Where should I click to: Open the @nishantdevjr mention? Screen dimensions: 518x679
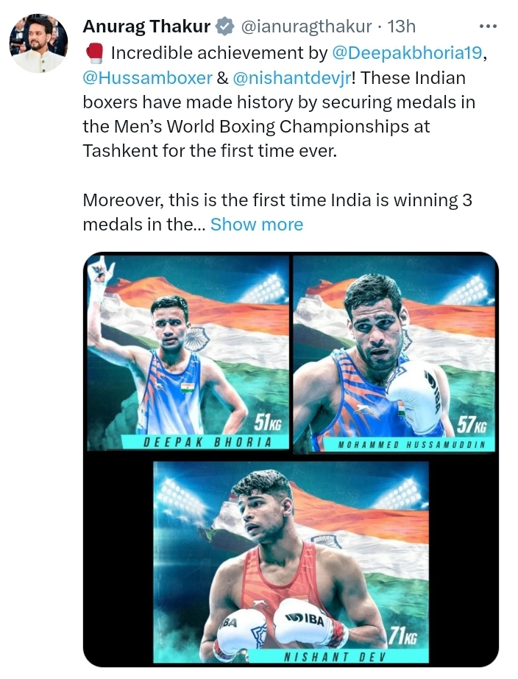pos(292,78)
